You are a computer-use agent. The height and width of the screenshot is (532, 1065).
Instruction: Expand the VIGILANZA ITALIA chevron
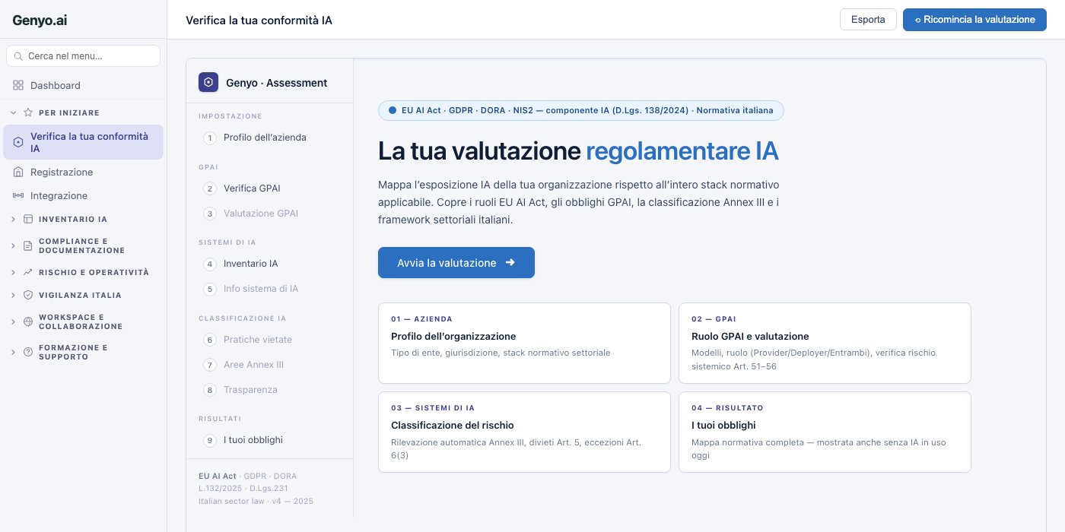click(13, 295)
